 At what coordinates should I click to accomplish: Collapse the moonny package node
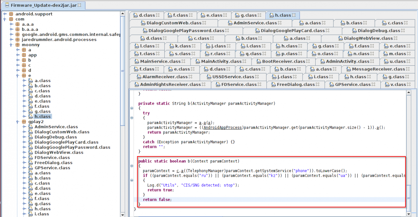click(11, 45)
